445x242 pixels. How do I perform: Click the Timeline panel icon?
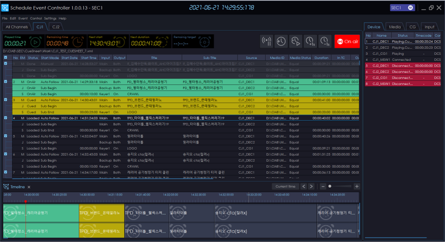point(6,187)
